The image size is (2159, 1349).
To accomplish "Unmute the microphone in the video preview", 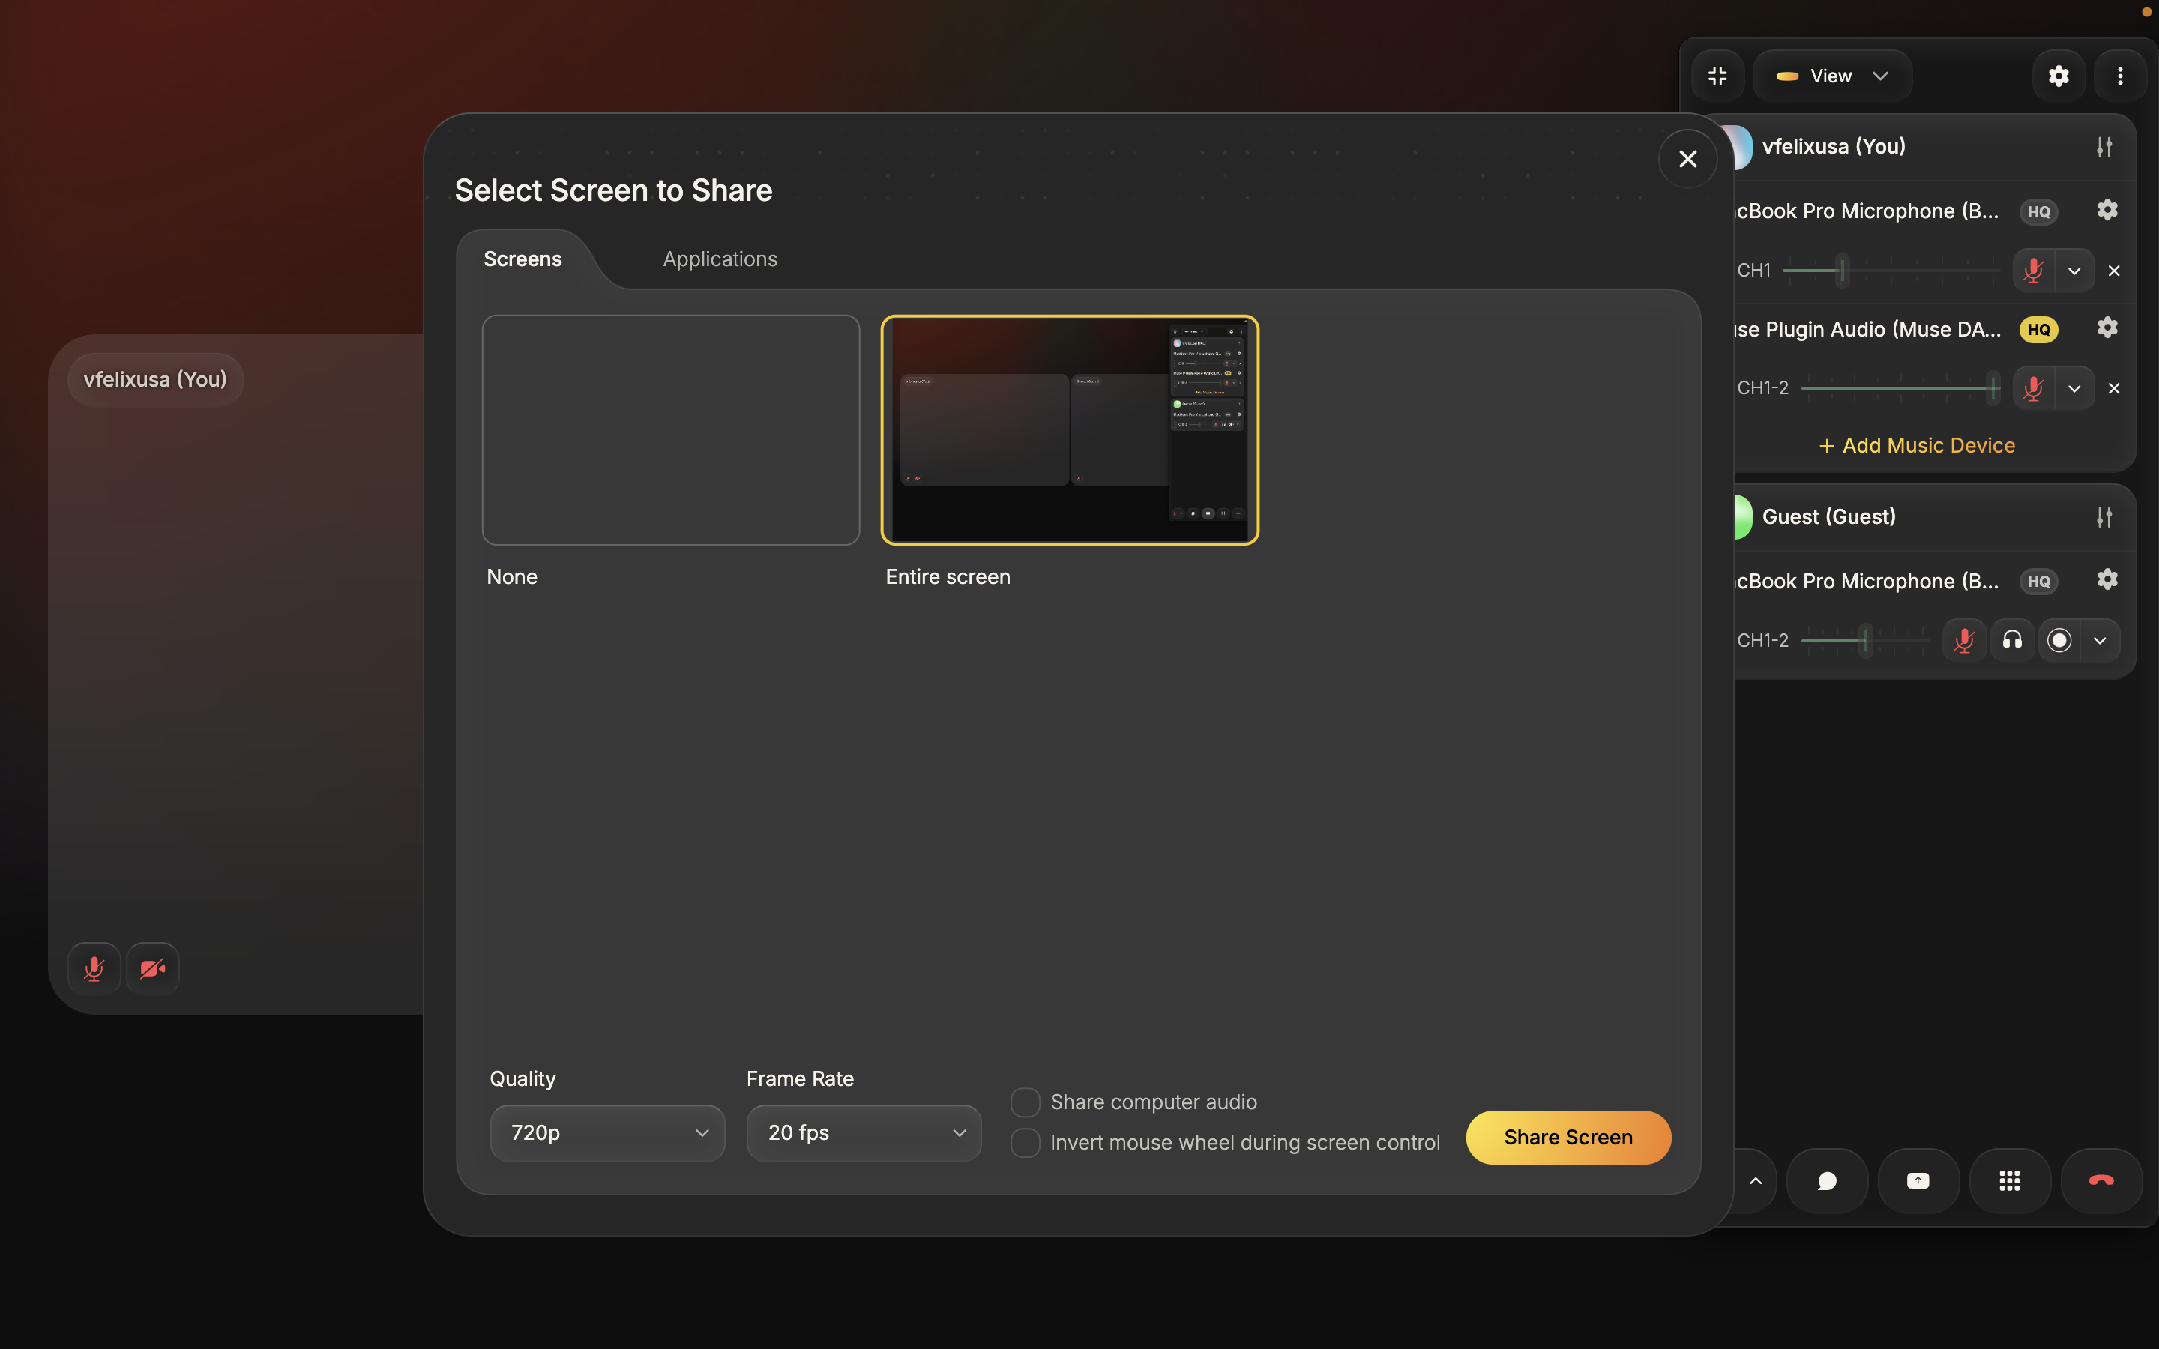I will 93,967.
